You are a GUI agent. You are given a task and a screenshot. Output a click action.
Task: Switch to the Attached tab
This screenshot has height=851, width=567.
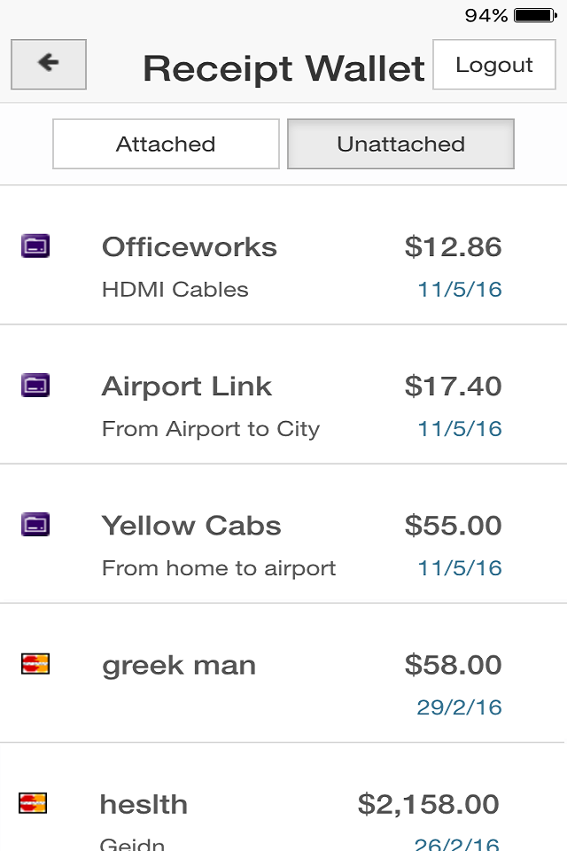[166, 144]
